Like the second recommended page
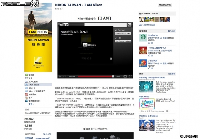The image size is (200, 139). pos(150,55)
